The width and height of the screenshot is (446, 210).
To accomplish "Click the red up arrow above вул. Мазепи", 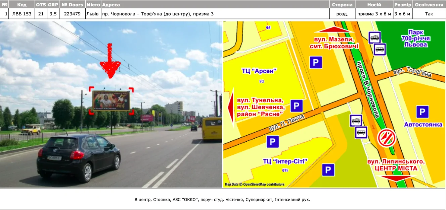I will (334, 29).
